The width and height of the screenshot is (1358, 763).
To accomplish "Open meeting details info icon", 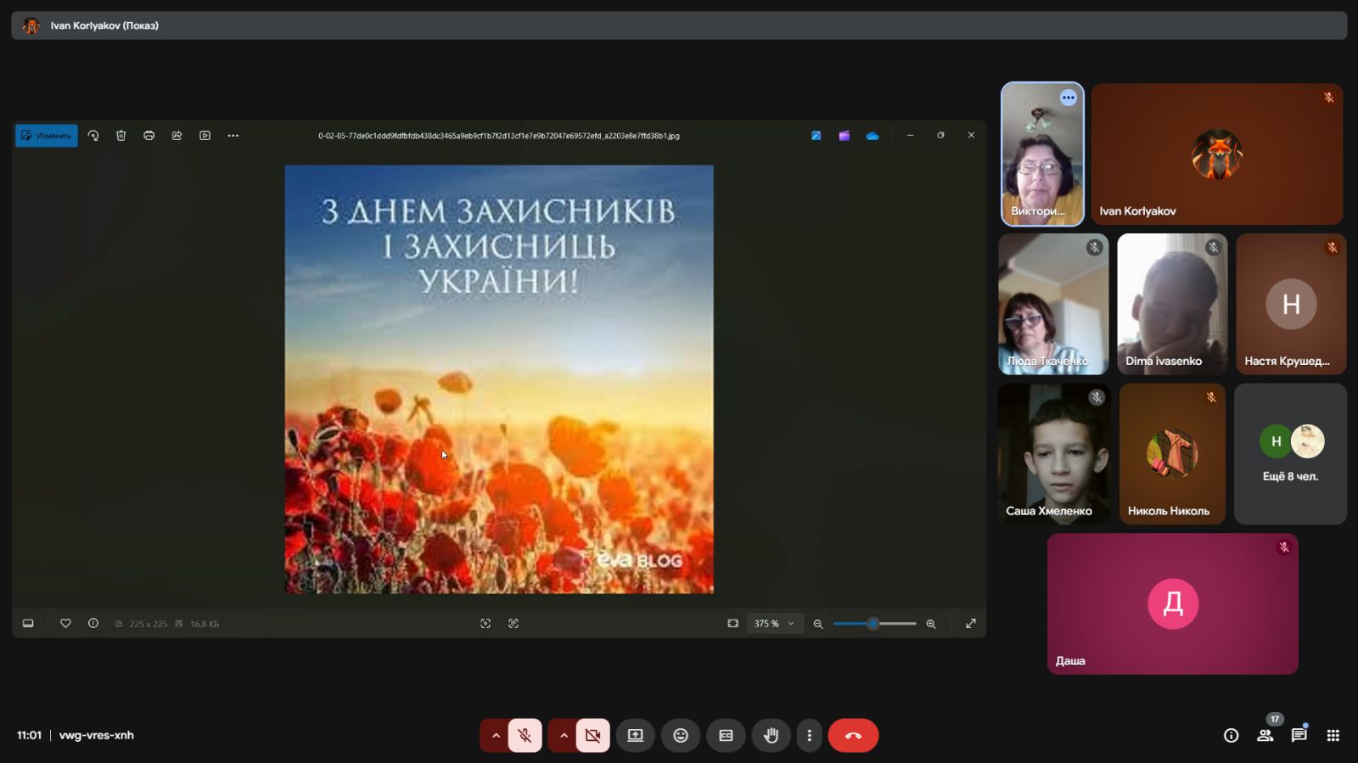I will 1231,735.
